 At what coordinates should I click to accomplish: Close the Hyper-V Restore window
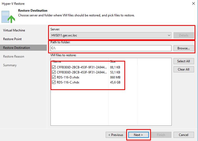194,3
